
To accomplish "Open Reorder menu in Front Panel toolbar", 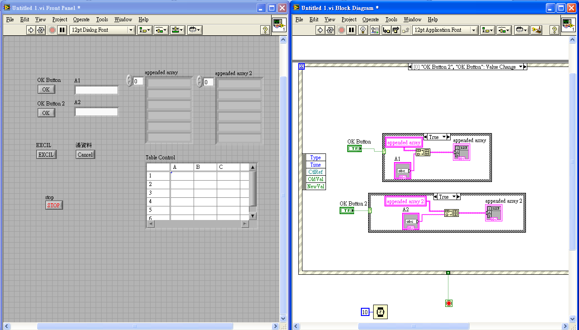I will point(195,30).
